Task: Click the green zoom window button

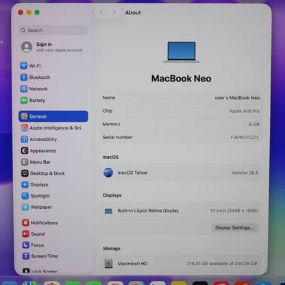Action: [x=37, y=12]
